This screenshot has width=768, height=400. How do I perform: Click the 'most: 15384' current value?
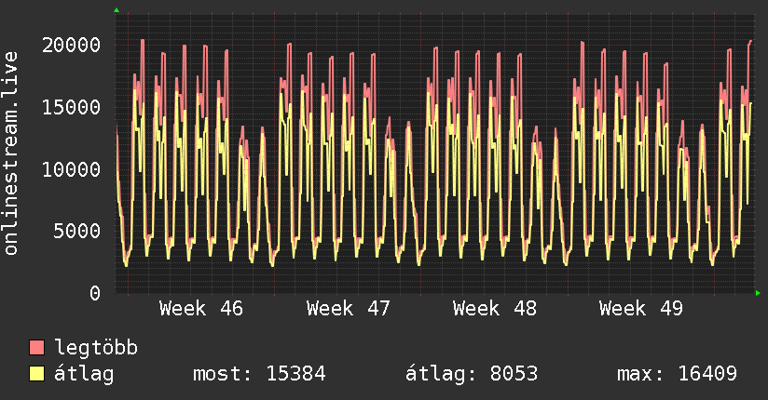pos(258,375)
